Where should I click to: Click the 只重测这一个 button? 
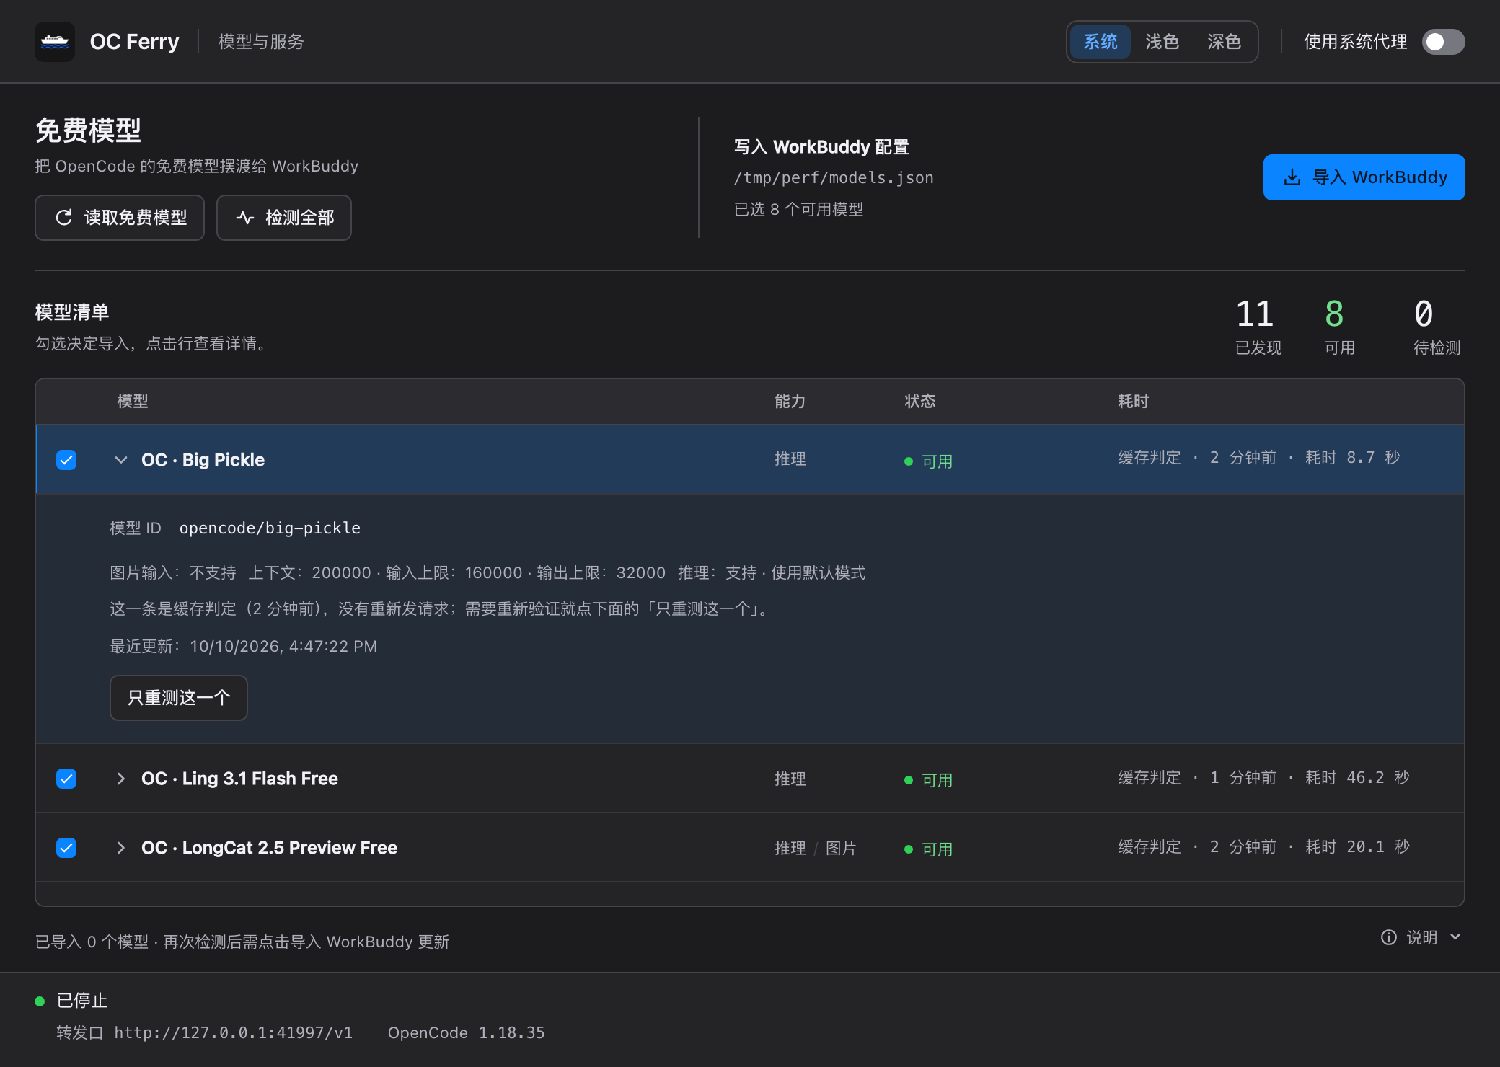pos(179,698)
